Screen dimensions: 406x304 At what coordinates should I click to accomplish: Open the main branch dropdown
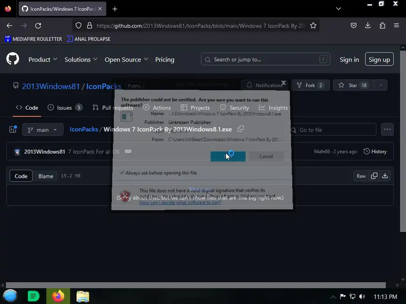(43, 129)
